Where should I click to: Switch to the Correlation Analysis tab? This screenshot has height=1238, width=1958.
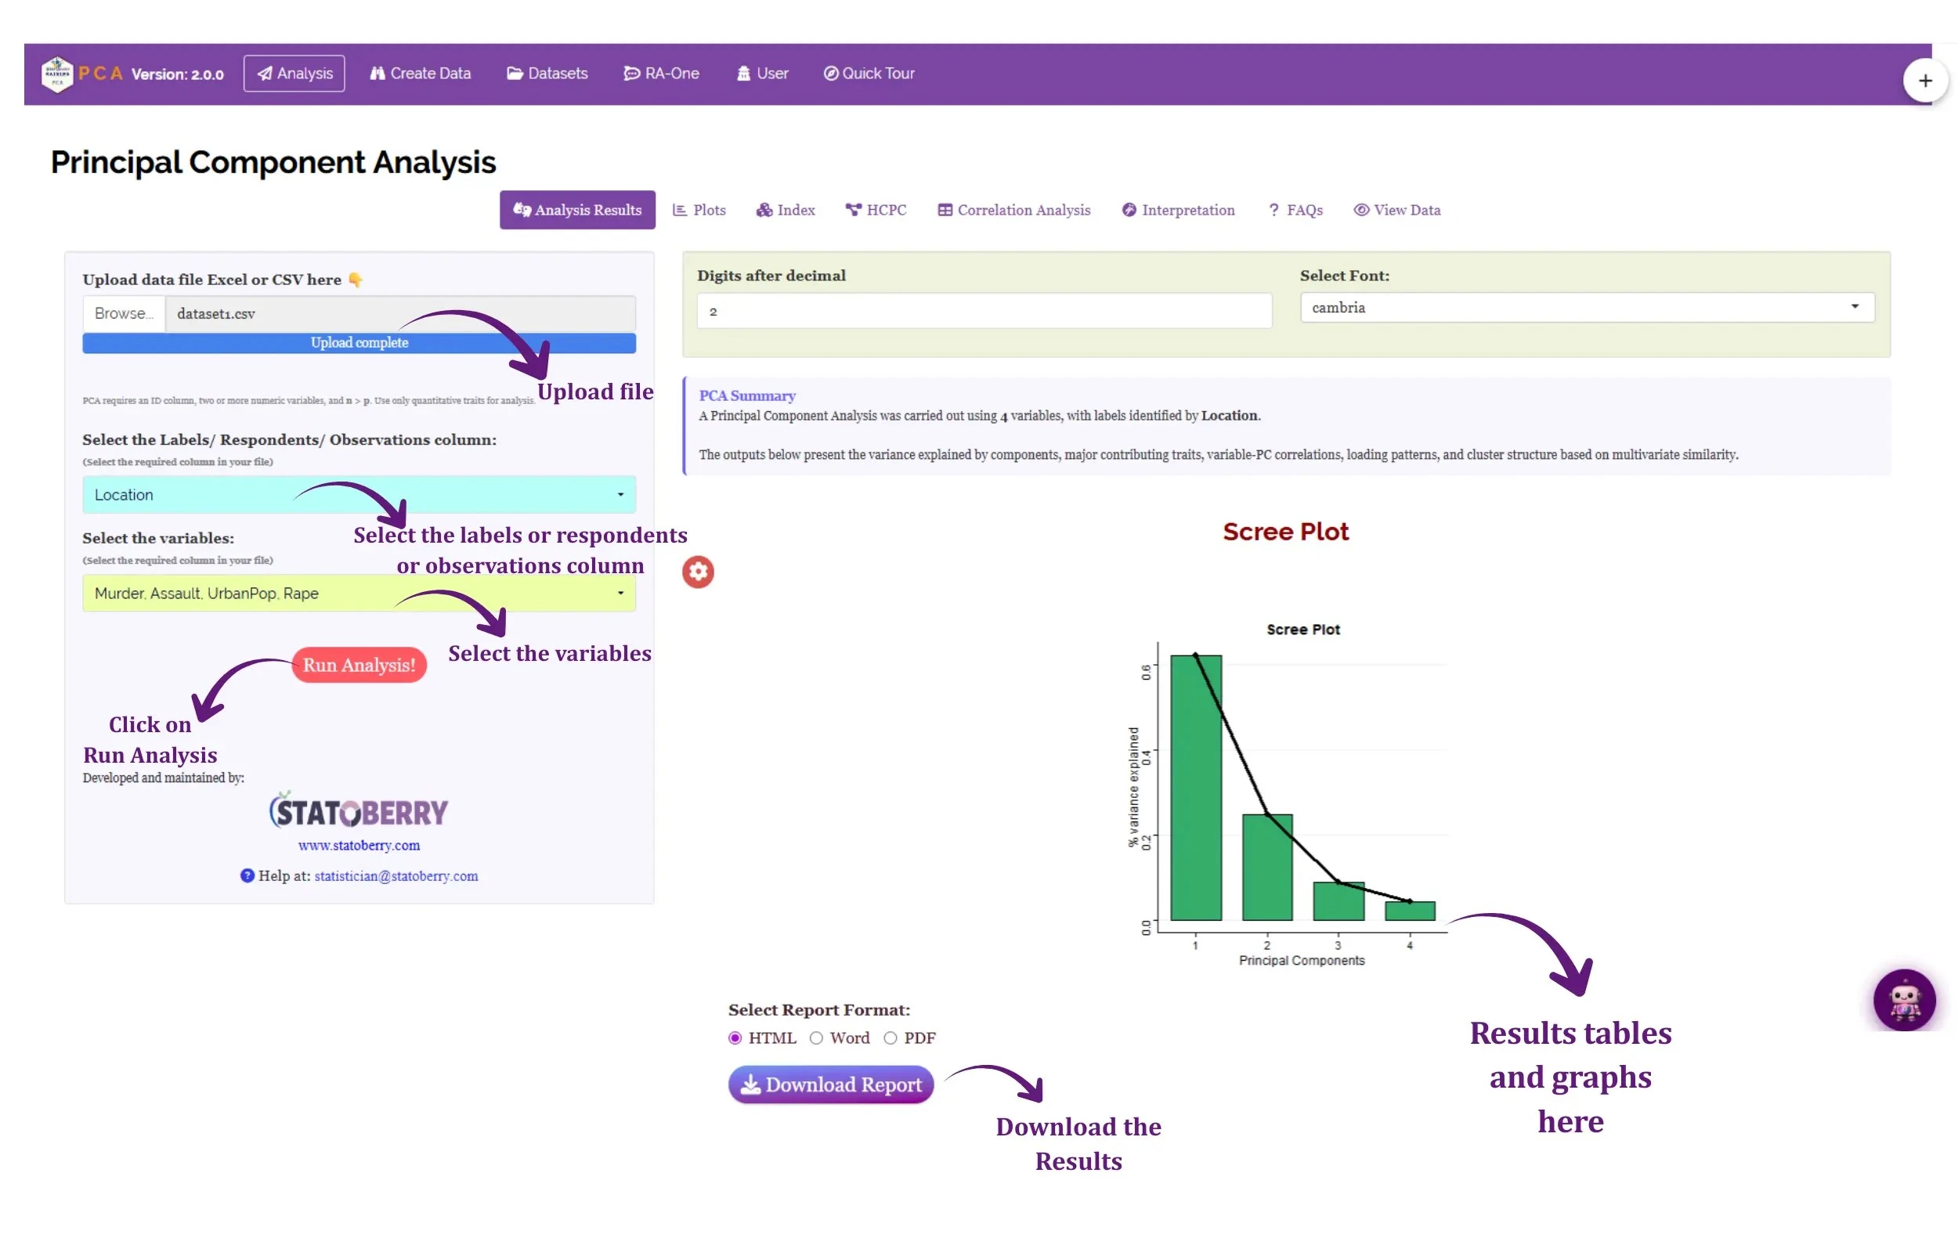point(1014,210)
